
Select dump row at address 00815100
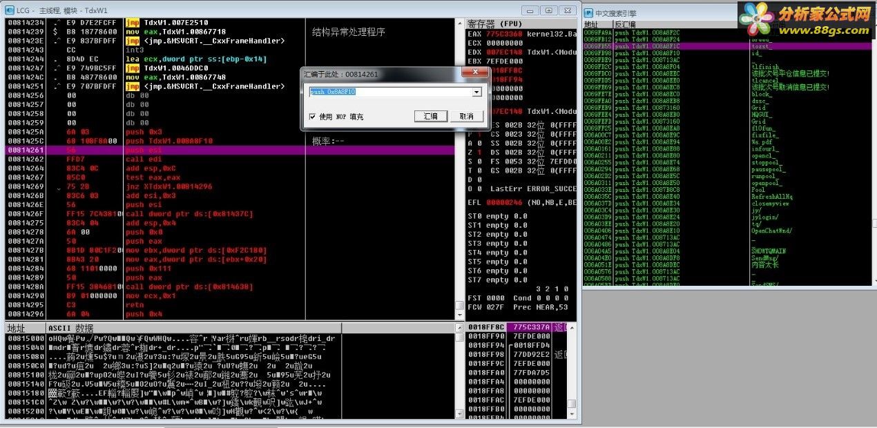click(231, 375)
